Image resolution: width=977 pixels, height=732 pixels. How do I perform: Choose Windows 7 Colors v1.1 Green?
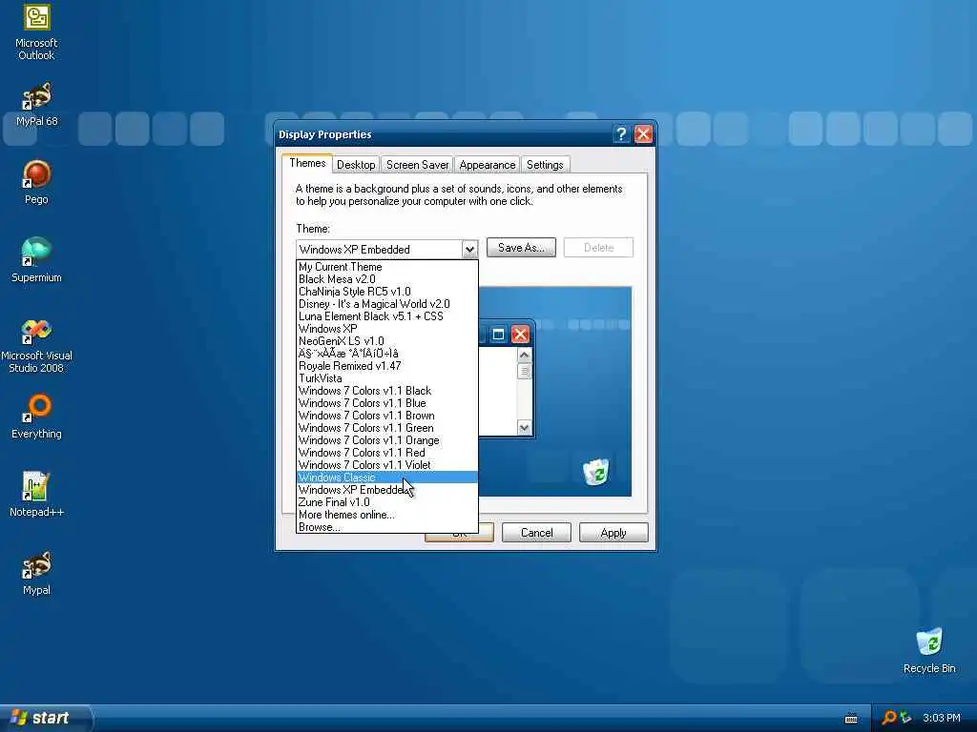[387, 428]
